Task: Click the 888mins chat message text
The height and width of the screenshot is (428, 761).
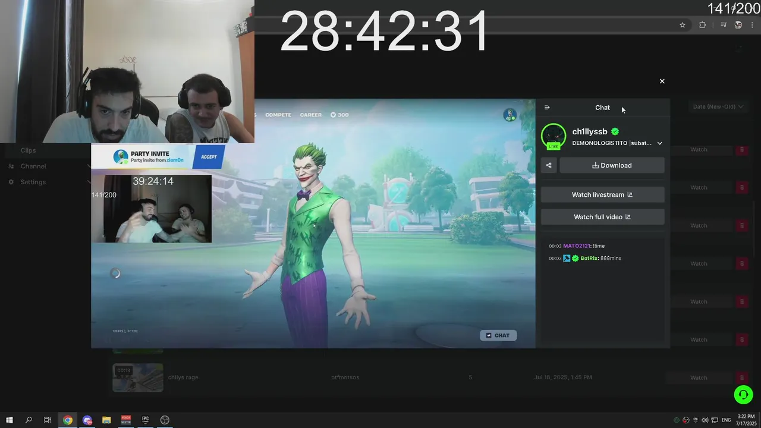Action: coord(611,258)
